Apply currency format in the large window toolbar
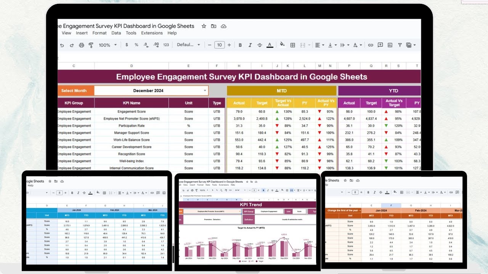The image size is (488, 274). 127,45
